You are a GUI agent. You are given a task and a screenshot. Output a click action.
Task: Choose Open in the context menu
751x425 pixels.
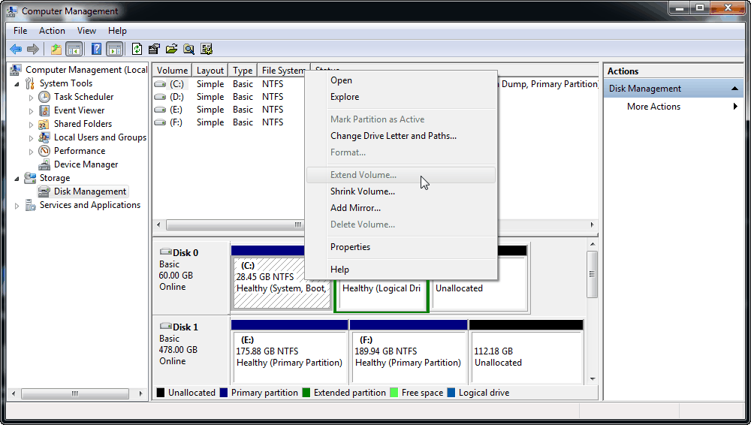(x=401, y=80)
